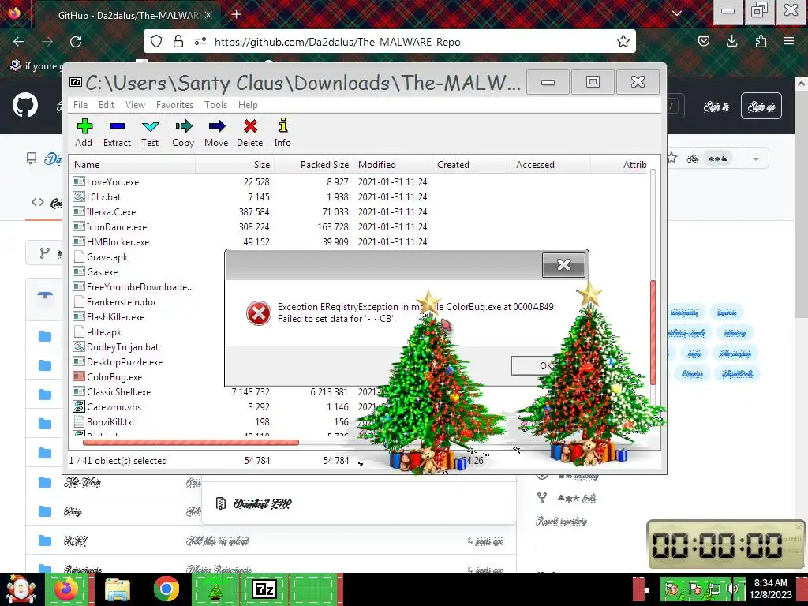The height and width of the screenshot is (606, 808).
Task: Open the Pocket save icon
Action: click(x=704, y=42)
